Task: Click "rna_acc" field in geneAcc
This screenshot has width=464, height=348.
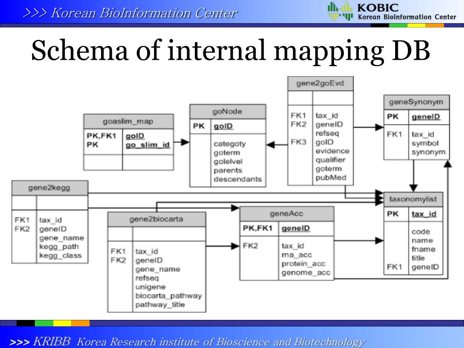Action: pyautogui.click(x=296, y=255)
